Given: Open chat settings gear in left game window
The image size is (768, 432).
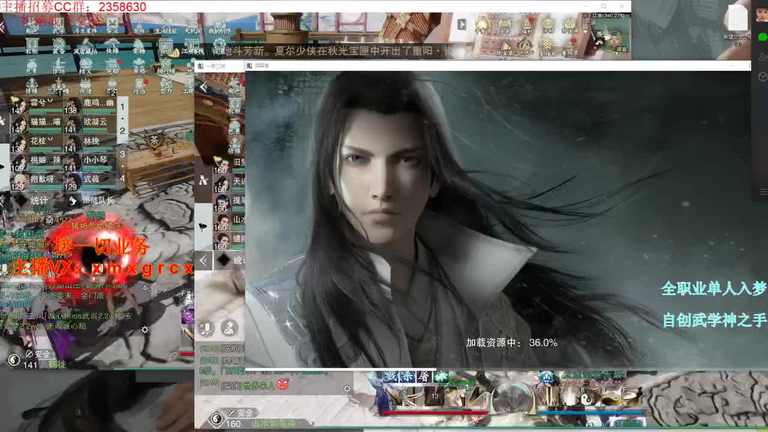Looking at the screenshot, I should pos(145,329).
